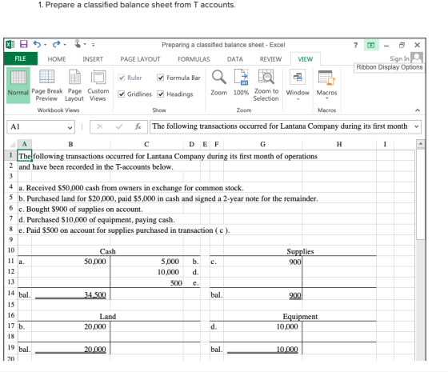
Task: Select cell with Cash debit 50,000
Action: click(x=70, y=262)
